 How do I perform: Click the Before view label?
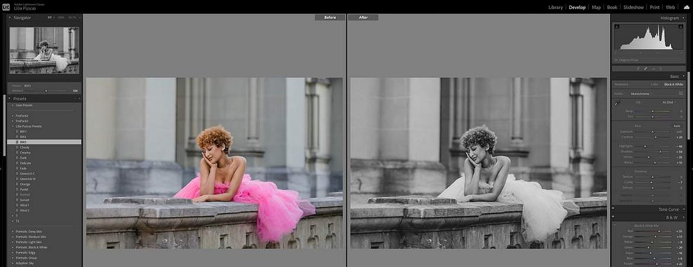point(330,18)
